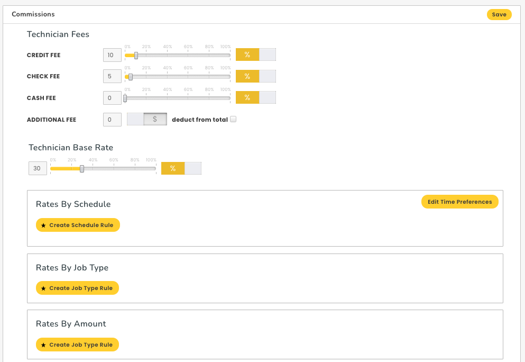Click the Technician Base Rate slider handle
This screenshot has width=525, height=362.
(x=82, y=168)
